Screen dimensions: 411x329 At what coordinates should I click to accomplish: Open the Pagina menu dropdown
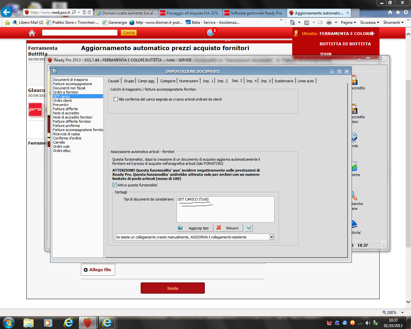tap(348, 22)
